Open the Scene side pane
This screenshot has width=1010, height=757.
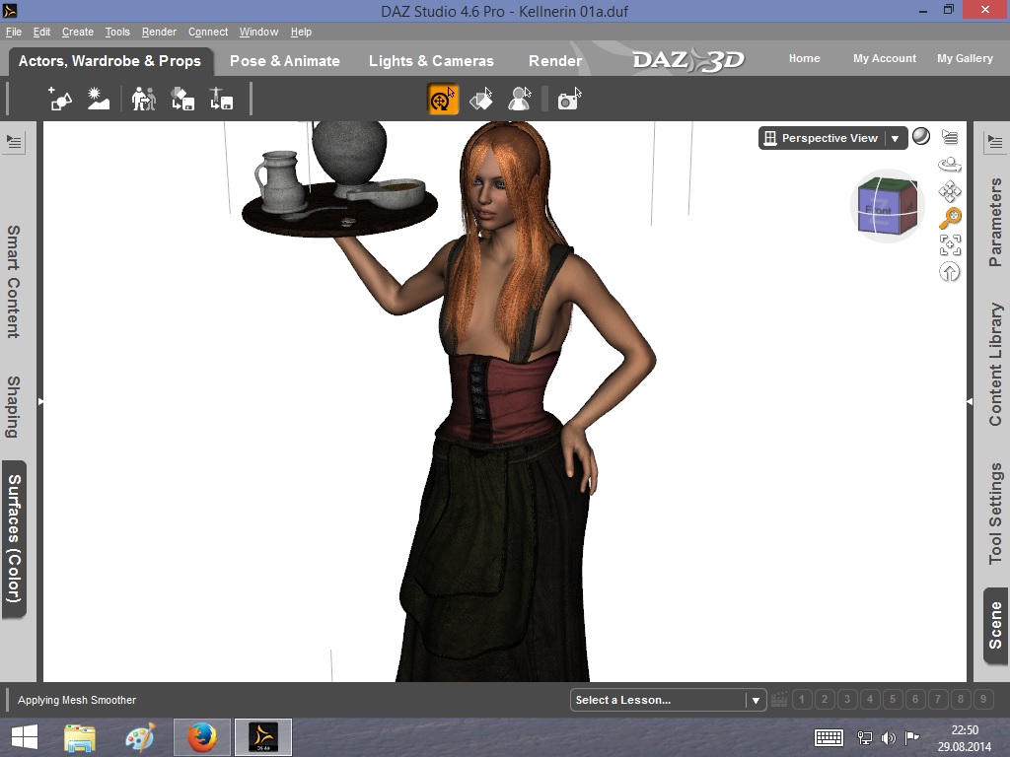995,626
